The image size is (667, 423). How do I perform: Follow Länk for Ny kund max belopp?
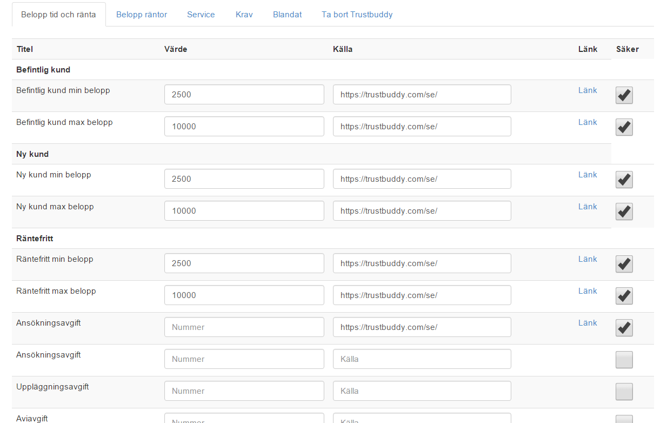(x=588, y=207)
